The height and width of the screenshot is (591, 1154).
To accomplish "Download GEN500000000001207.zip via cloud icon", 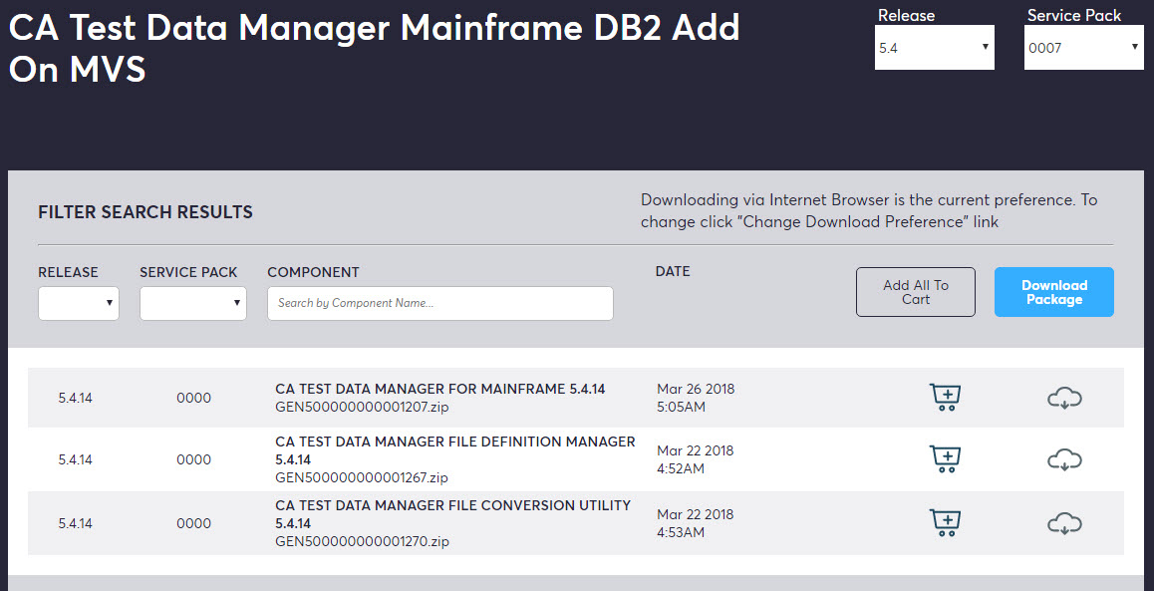I will 1064,399.
